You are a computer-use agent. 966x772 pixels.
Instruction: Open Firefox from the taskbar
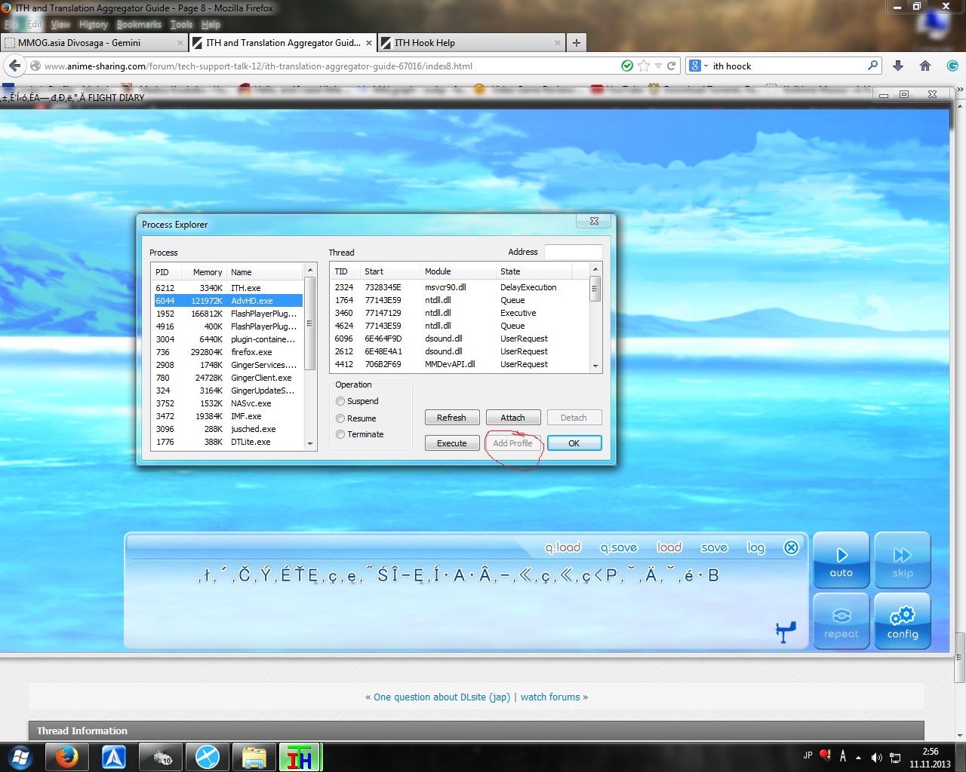point(66,757)
